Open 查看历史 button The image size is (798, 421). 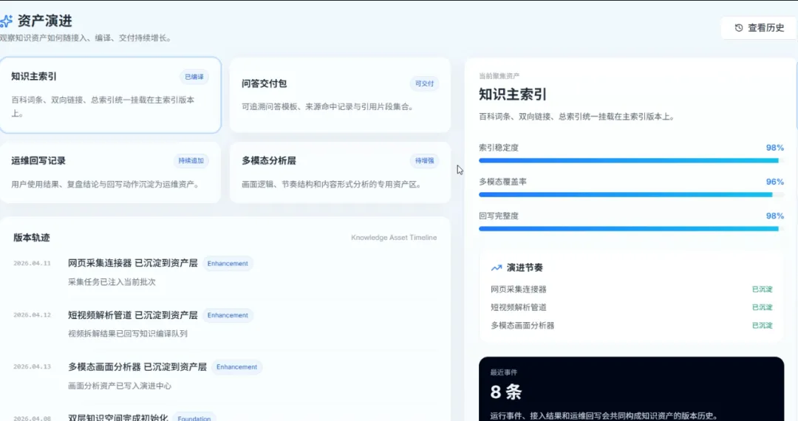pos(758,28)
